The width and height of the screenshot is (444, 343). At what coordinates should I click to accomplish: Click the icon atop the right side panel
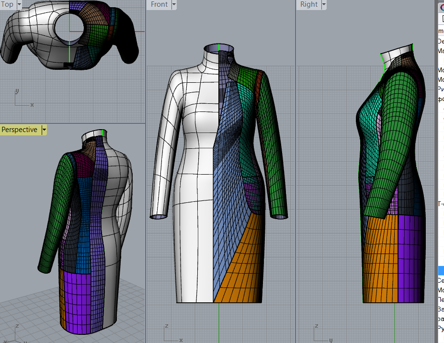tap(442, 7)
